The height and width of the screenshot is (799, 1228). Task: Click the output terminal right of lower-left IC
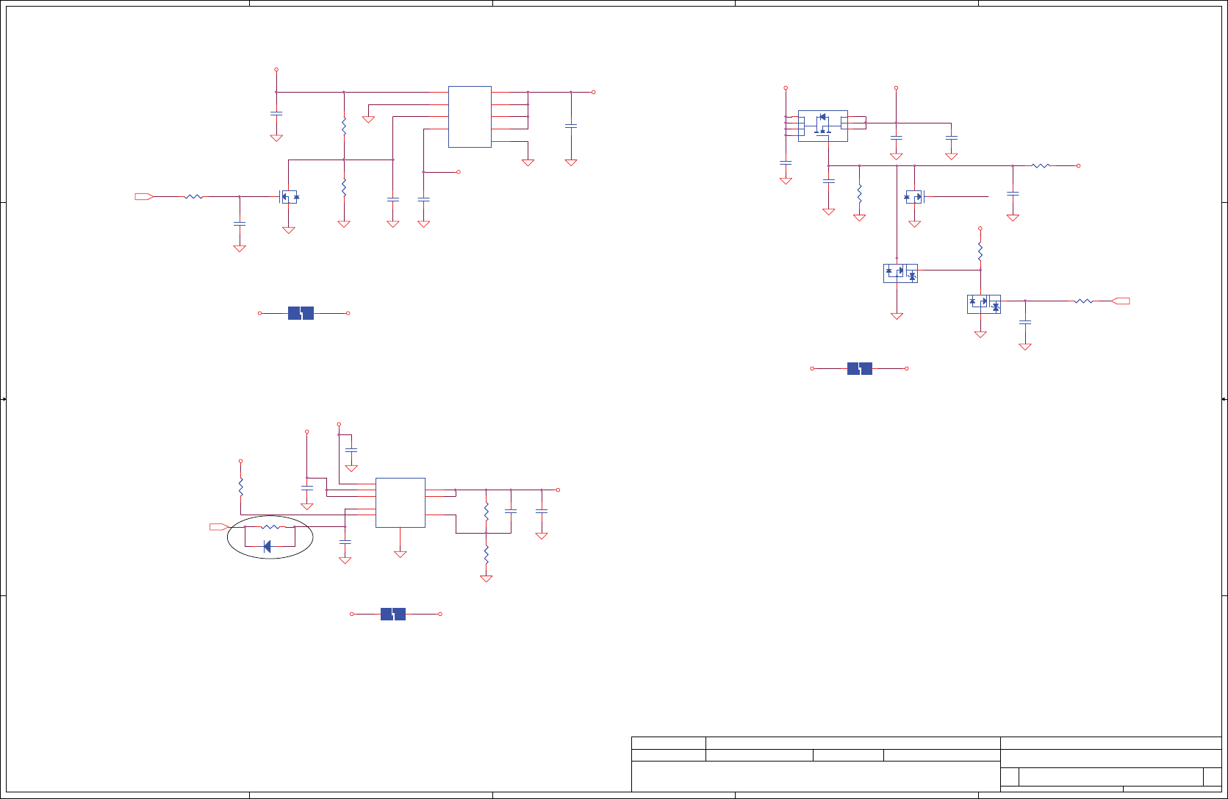tap(558, 490)
